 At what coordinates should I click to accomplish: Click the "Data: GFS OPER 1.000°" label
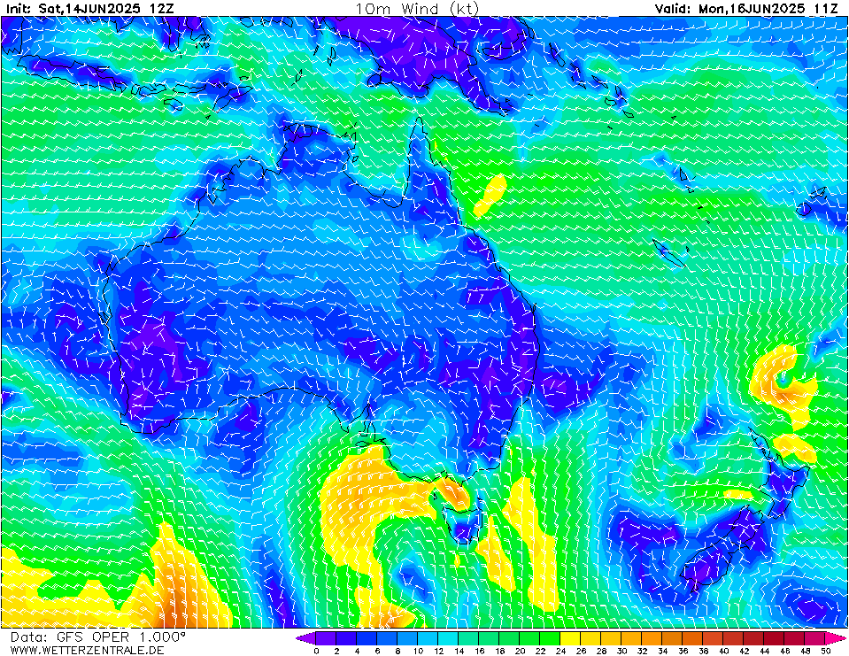click(x=98, y=637)
